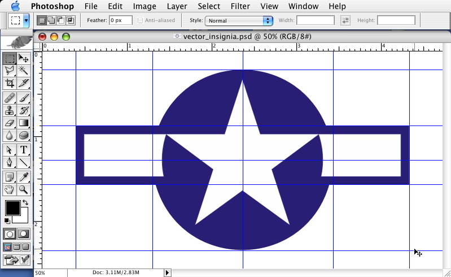Select the Magic Wand tool
Image resolution: width=451 pixels, height=277 pixels.
24,71
